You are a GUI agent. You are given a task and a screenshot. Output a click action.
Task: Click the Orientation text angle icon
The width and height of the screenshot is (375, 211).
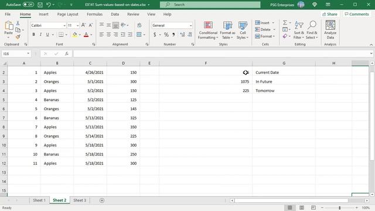123,25
